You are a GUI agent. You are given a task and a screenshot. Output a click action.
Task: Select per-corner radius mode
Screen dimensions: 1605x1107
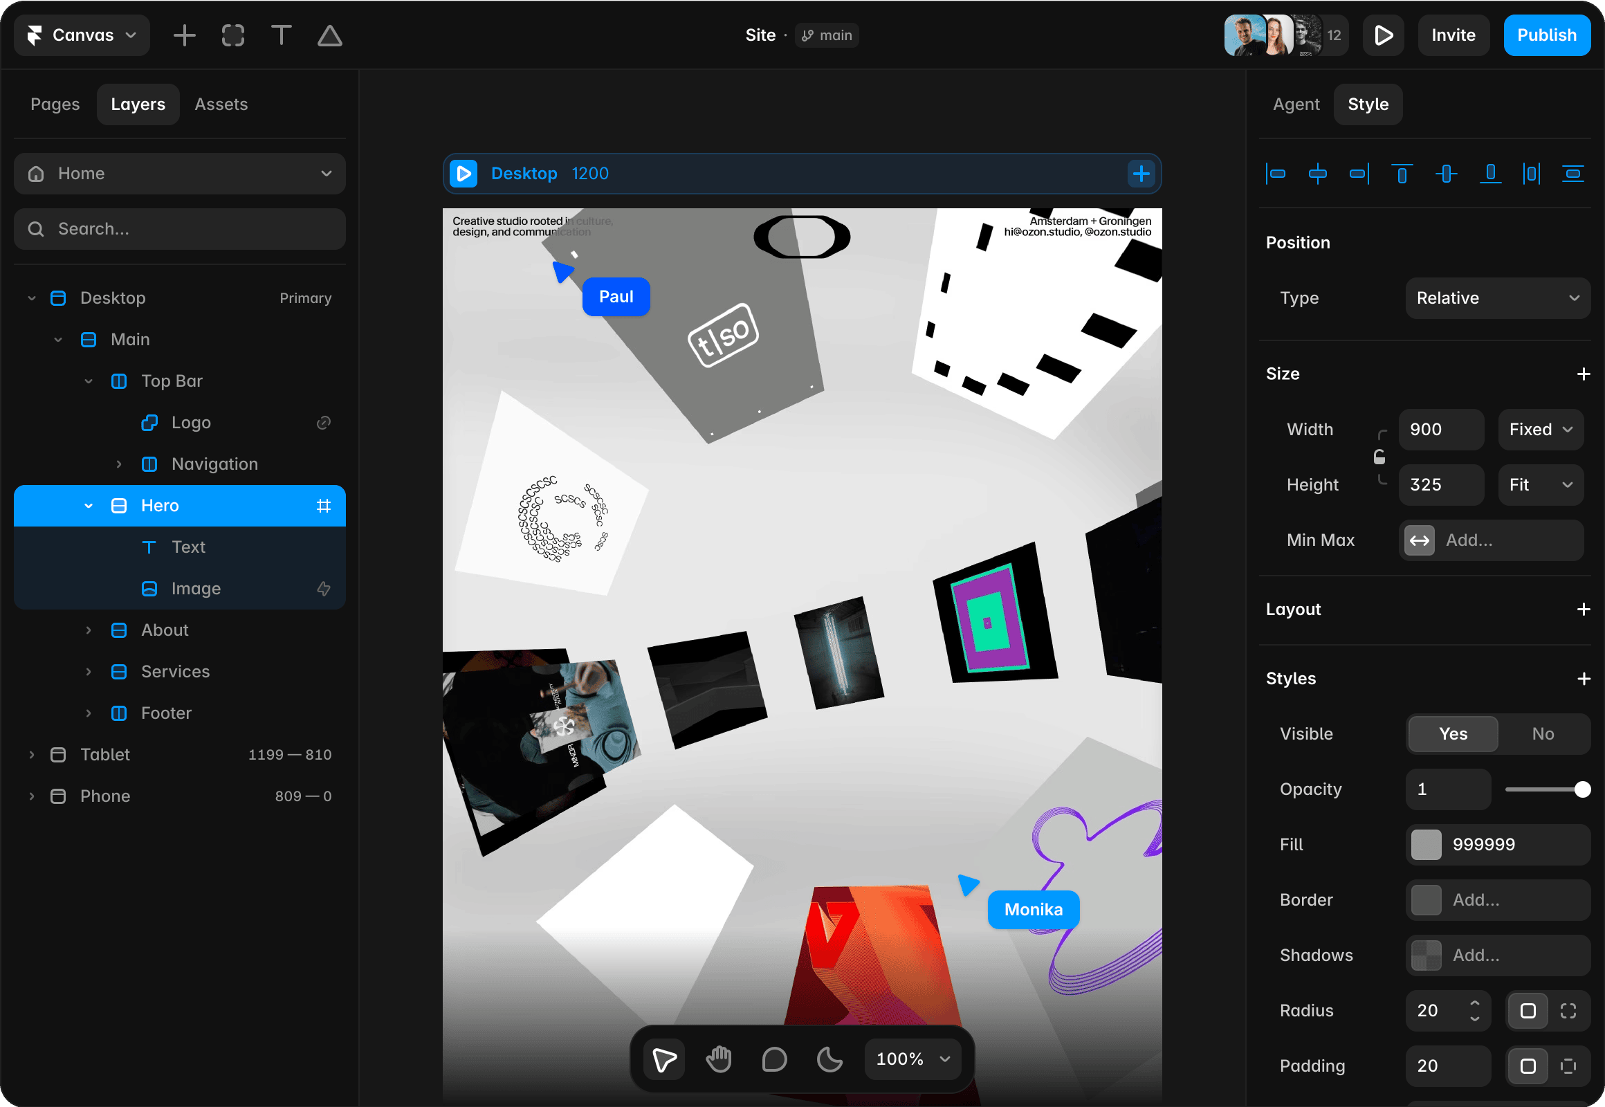coord(1568,1011)
